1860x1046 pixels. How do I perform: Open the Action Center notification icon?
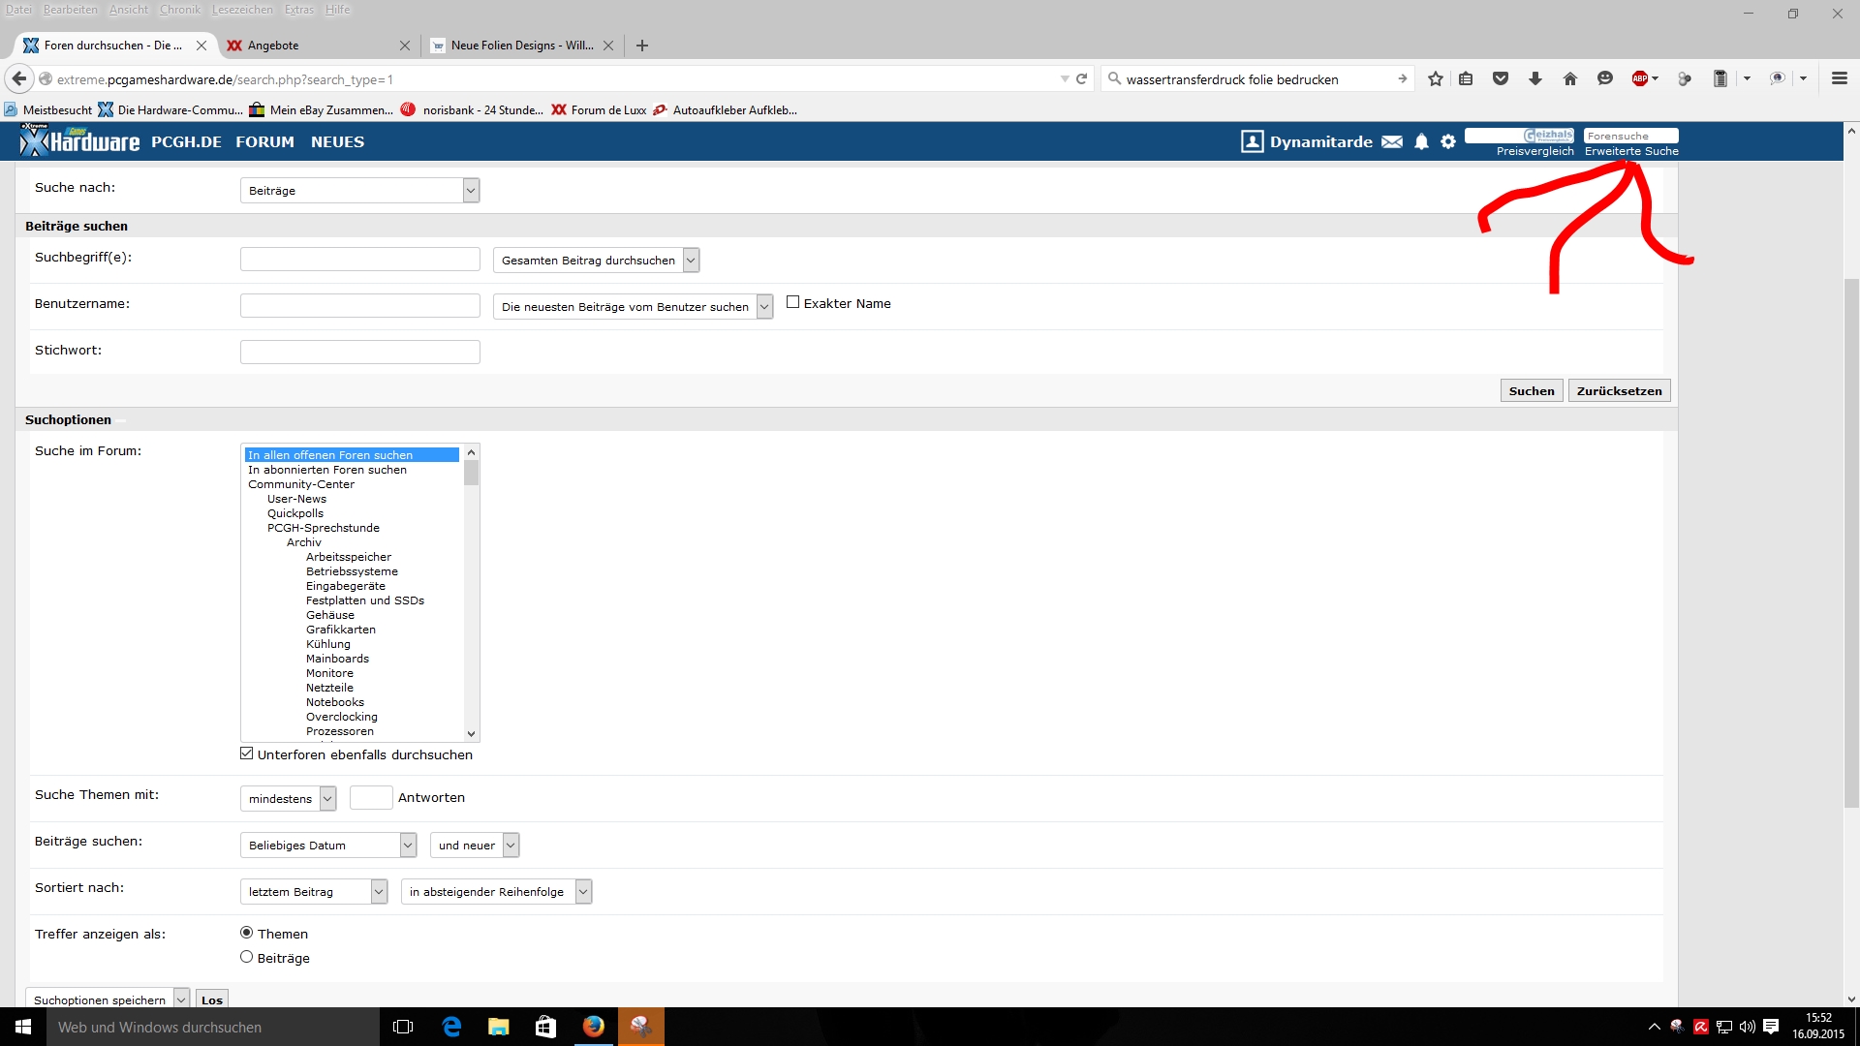[1771, 1027]
